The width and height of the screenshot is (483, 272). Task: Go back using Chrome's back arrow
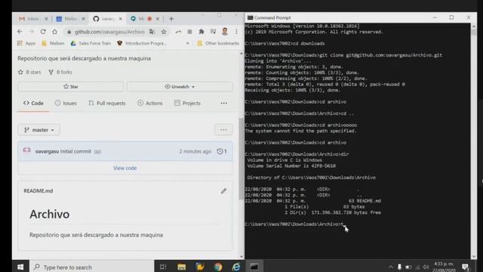click(x=20, y=32)
